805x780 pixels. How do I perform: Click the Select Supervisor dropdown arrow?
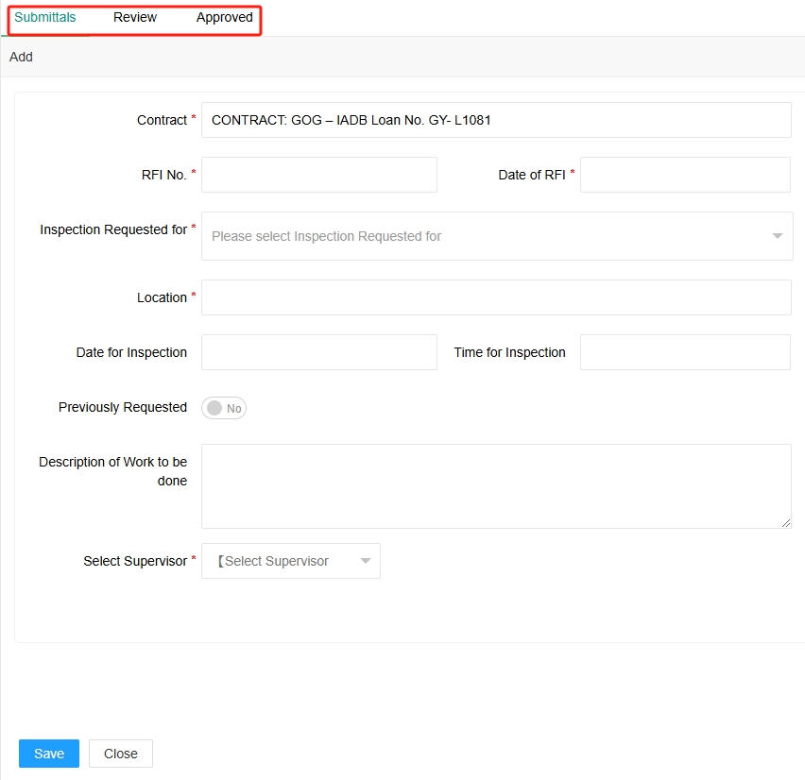point(366,562)
